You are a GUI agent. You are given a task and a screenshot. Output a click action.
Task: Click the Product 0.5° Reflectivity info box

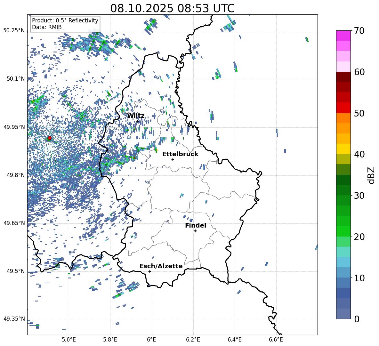[65, 24]
